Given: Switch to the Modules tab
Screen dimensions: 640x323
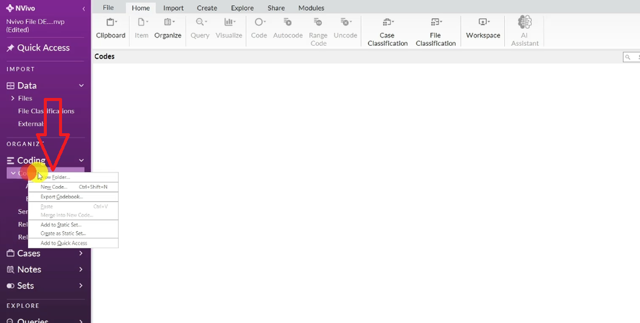Looking at the screenshot, I should tap(311, 7).
